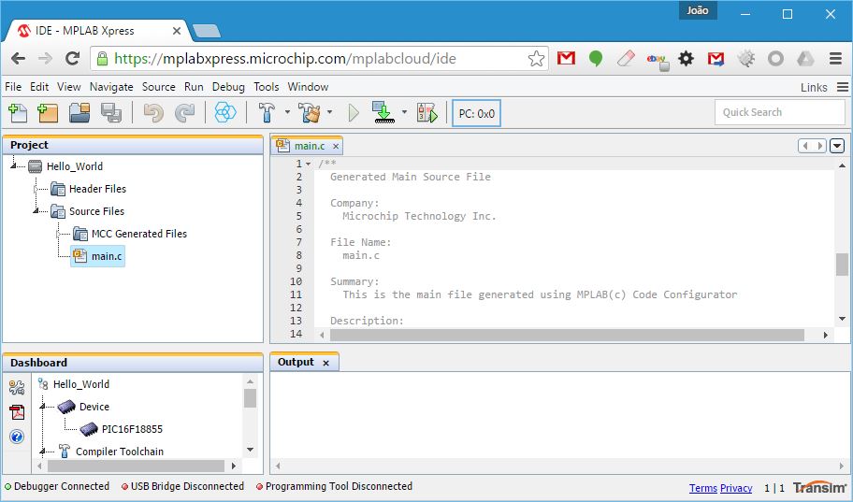Viewport: 853px width, 502px height.
Task: Click the Redo arrow icon
Action: pos(184,113)
